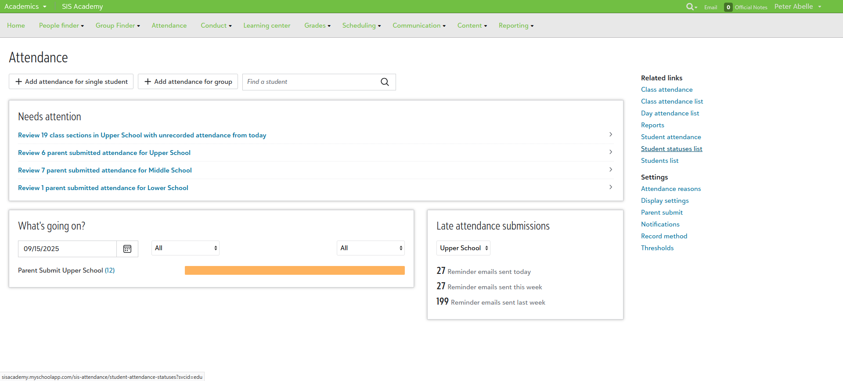843x381 pixels.
Task: Click Add attendance for single student
Action: [x=71, y=82]
